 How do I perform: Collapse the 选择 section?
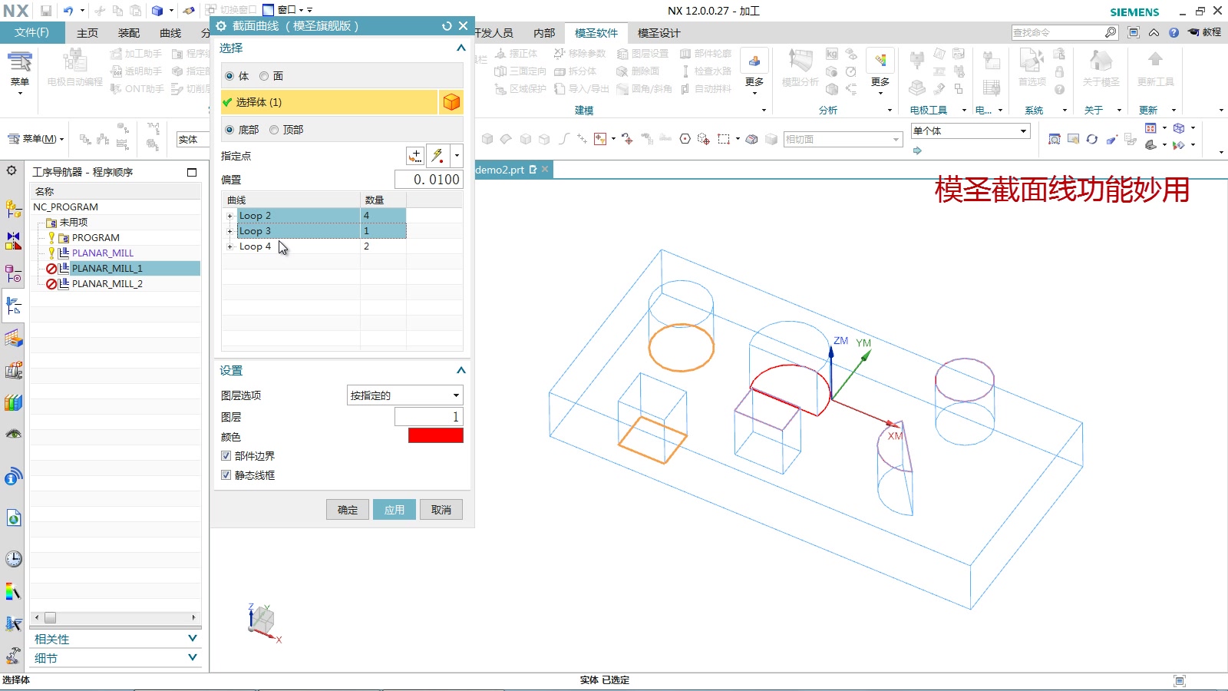460,48
